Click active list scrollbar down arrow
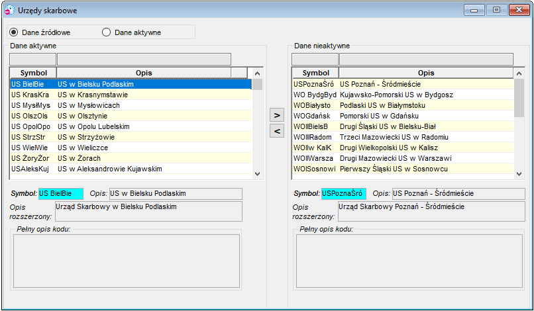This screenshot has height=311, width=534. point(258,174)
